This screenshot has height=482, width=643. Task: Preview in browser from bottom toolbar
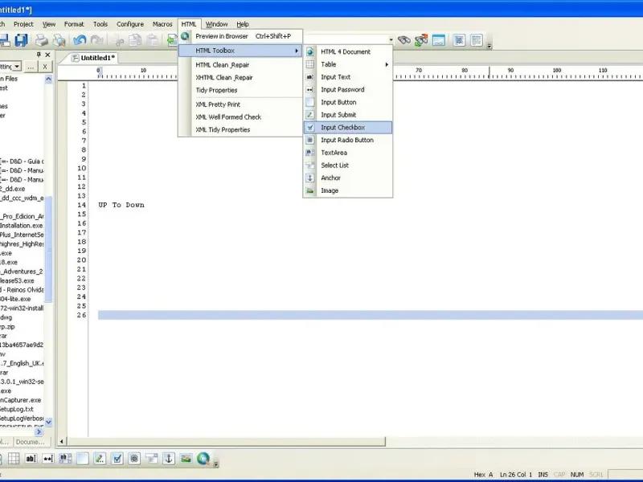pos(203,458)
